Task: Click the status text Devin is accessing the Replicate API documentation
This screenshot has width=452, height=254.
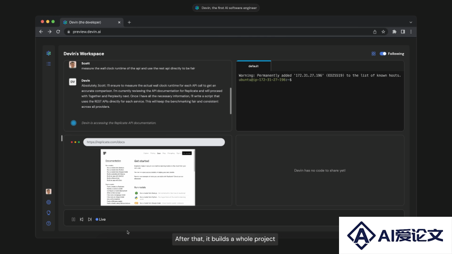Action: 119,123
